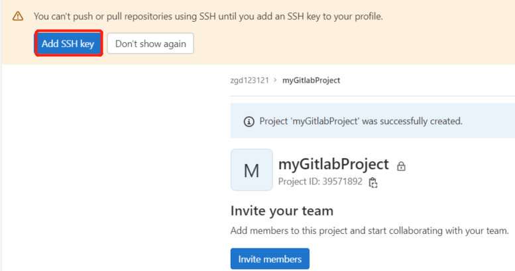Click the breadcrumb chevron separator

(x=275, y=80)
